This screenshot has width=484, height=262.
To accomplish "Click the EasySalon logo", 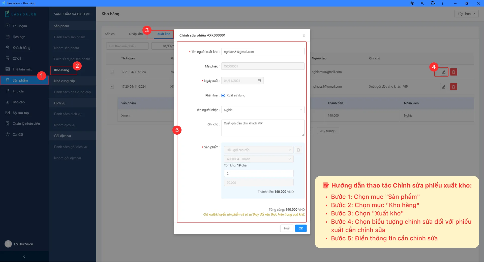I will click(x=21, y=14).
